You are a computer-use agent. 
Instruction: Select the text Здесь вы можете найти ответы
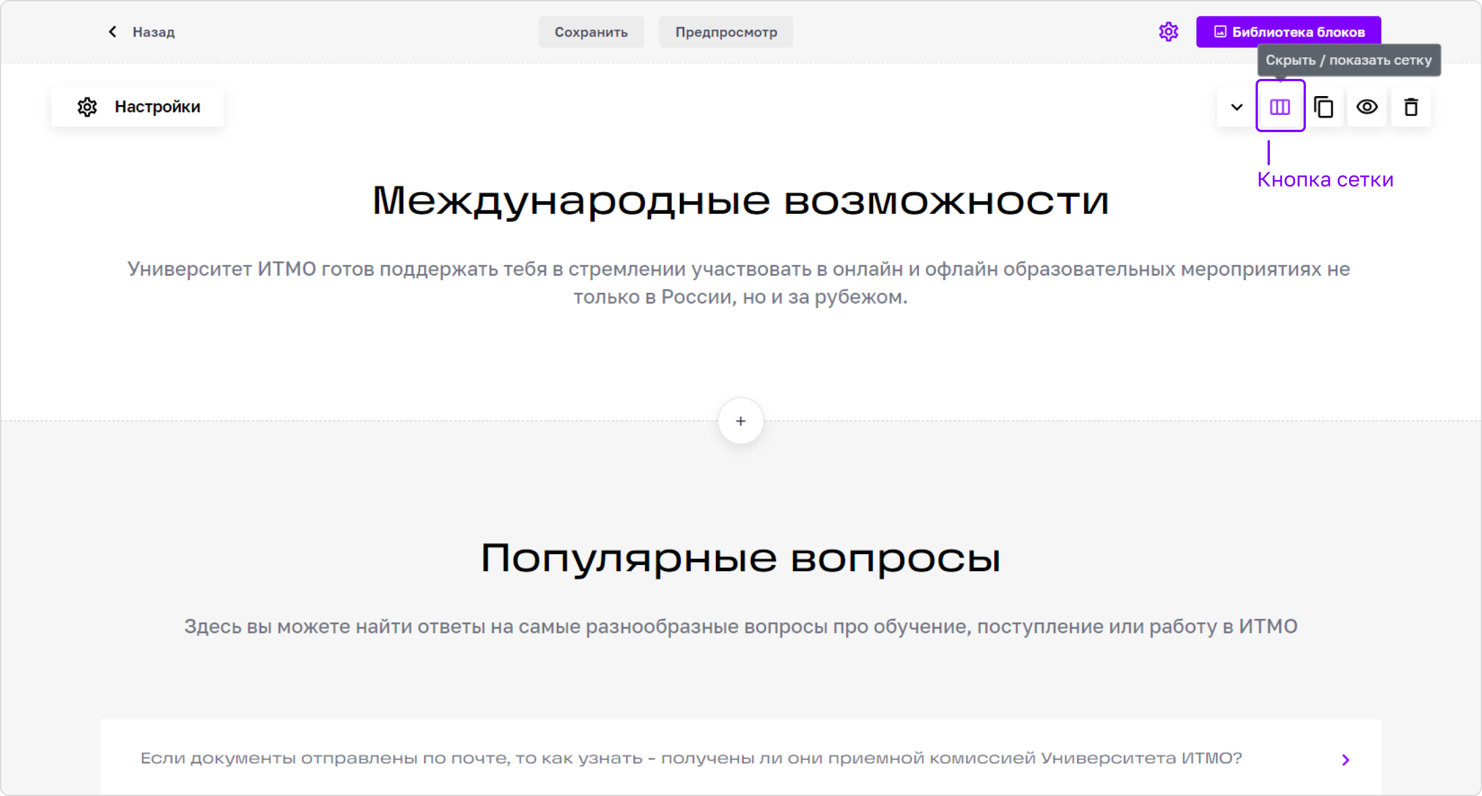(x=741, y=626)
